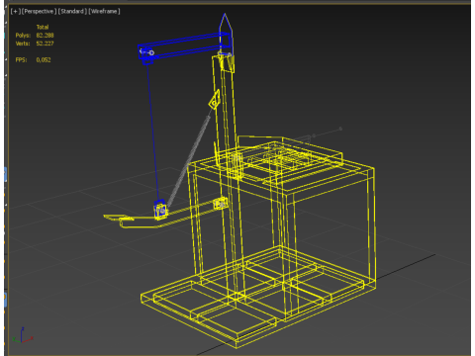
Task: Click the gray helper point at the far right
Action: (340, 129)
